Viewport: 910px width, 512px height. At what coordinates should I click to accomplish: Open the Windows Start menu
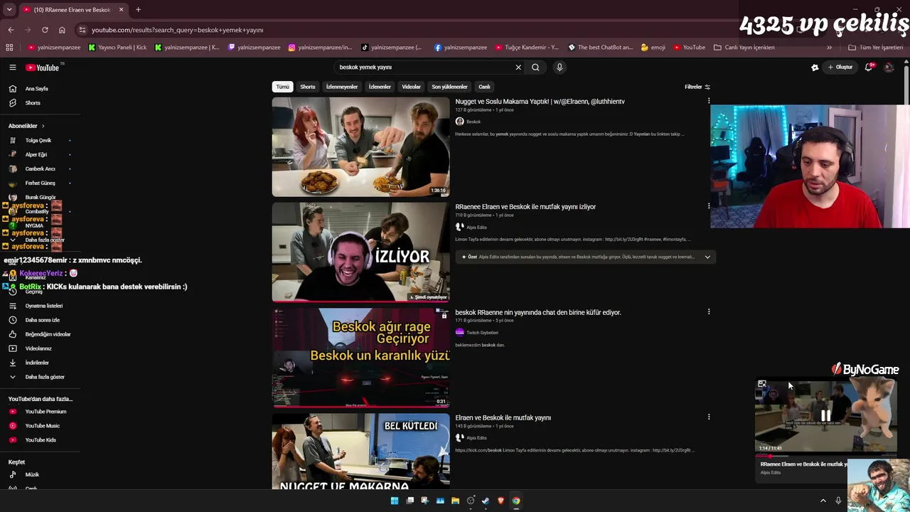click(395, 501)
